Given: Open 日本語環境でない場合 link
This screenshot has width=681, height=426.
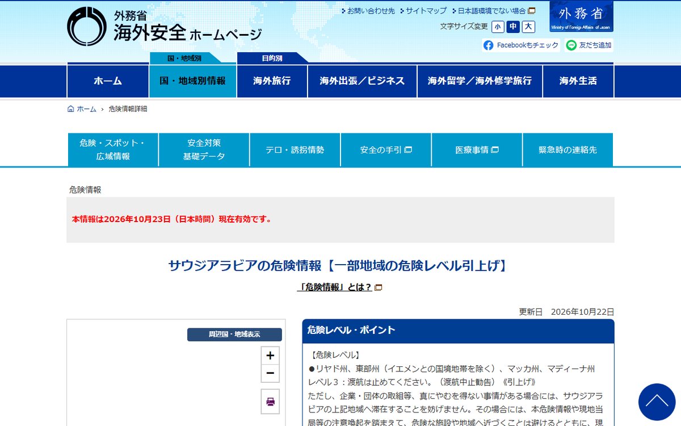Looking at the screenshot, I should point(493,11).
